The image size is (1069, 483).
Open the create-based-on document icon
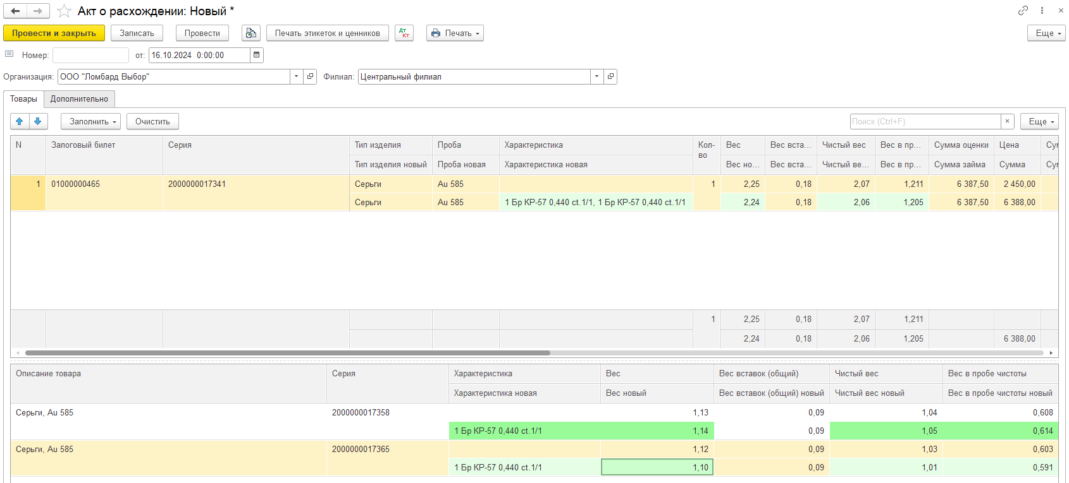[251, 33]
